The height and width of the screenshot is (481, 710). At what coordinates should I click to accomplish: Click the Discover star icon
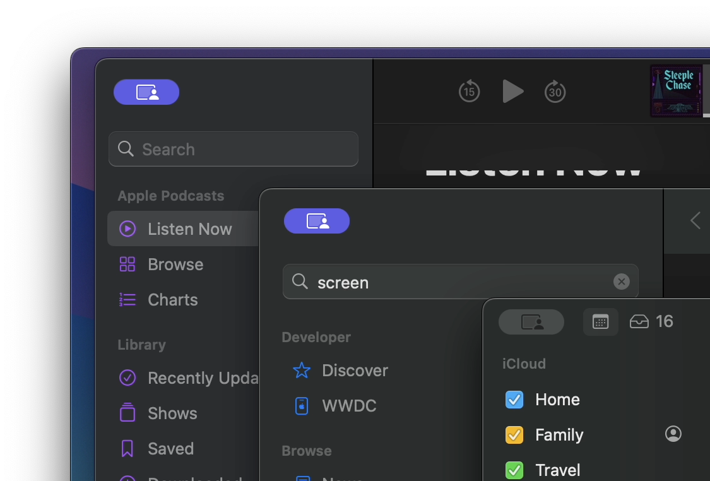302,371
